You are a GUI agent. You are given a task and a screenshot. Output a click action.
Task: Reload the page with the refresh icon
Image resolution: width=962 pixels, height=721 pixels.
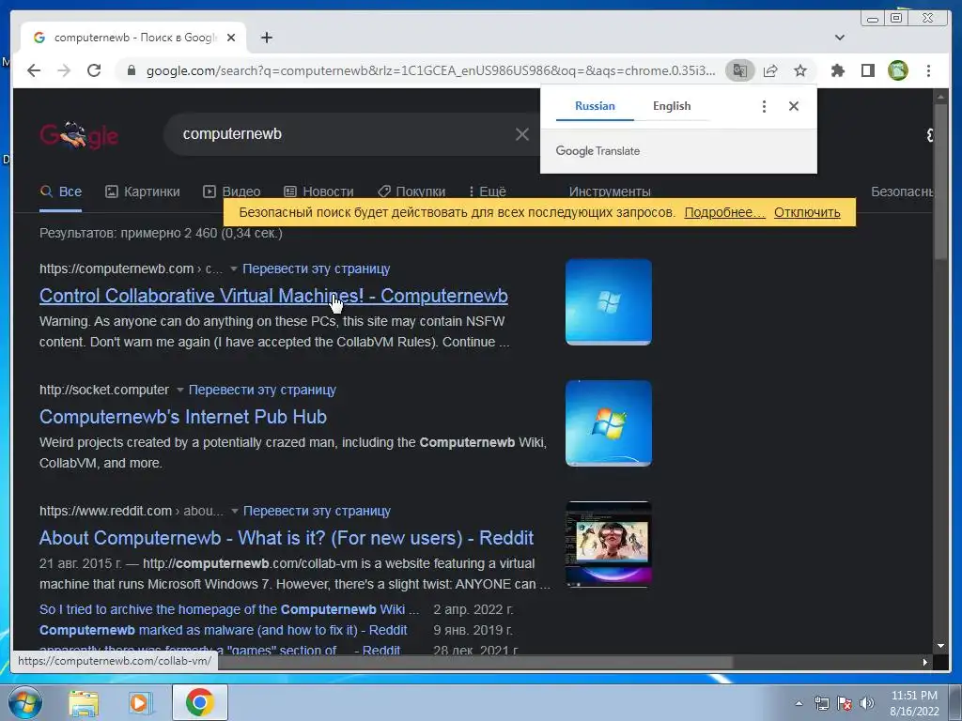click(94, 70)
